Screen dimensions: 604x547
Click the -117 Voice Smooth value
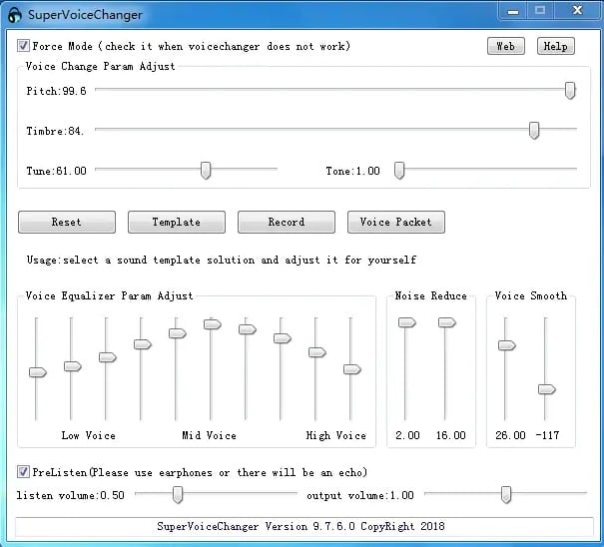[x=547, y=435]
